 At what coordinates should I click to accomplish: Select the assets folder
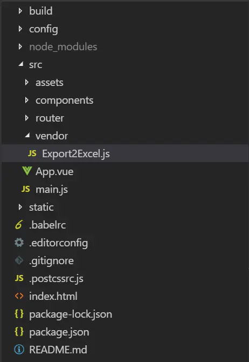[x=49, y=83]
